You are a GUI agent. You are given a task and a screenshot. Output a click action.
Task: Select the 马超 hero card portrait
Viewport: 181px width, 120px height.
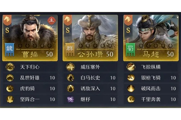[x=151, y=38]
